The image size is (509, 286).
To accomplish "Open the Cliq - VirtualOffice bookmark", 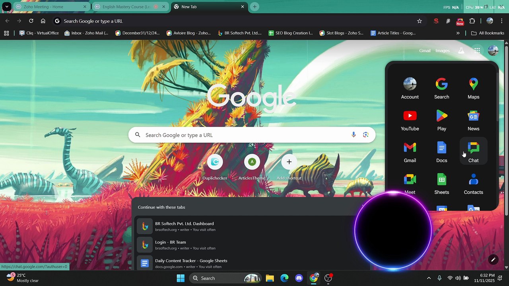I will 39,33.
